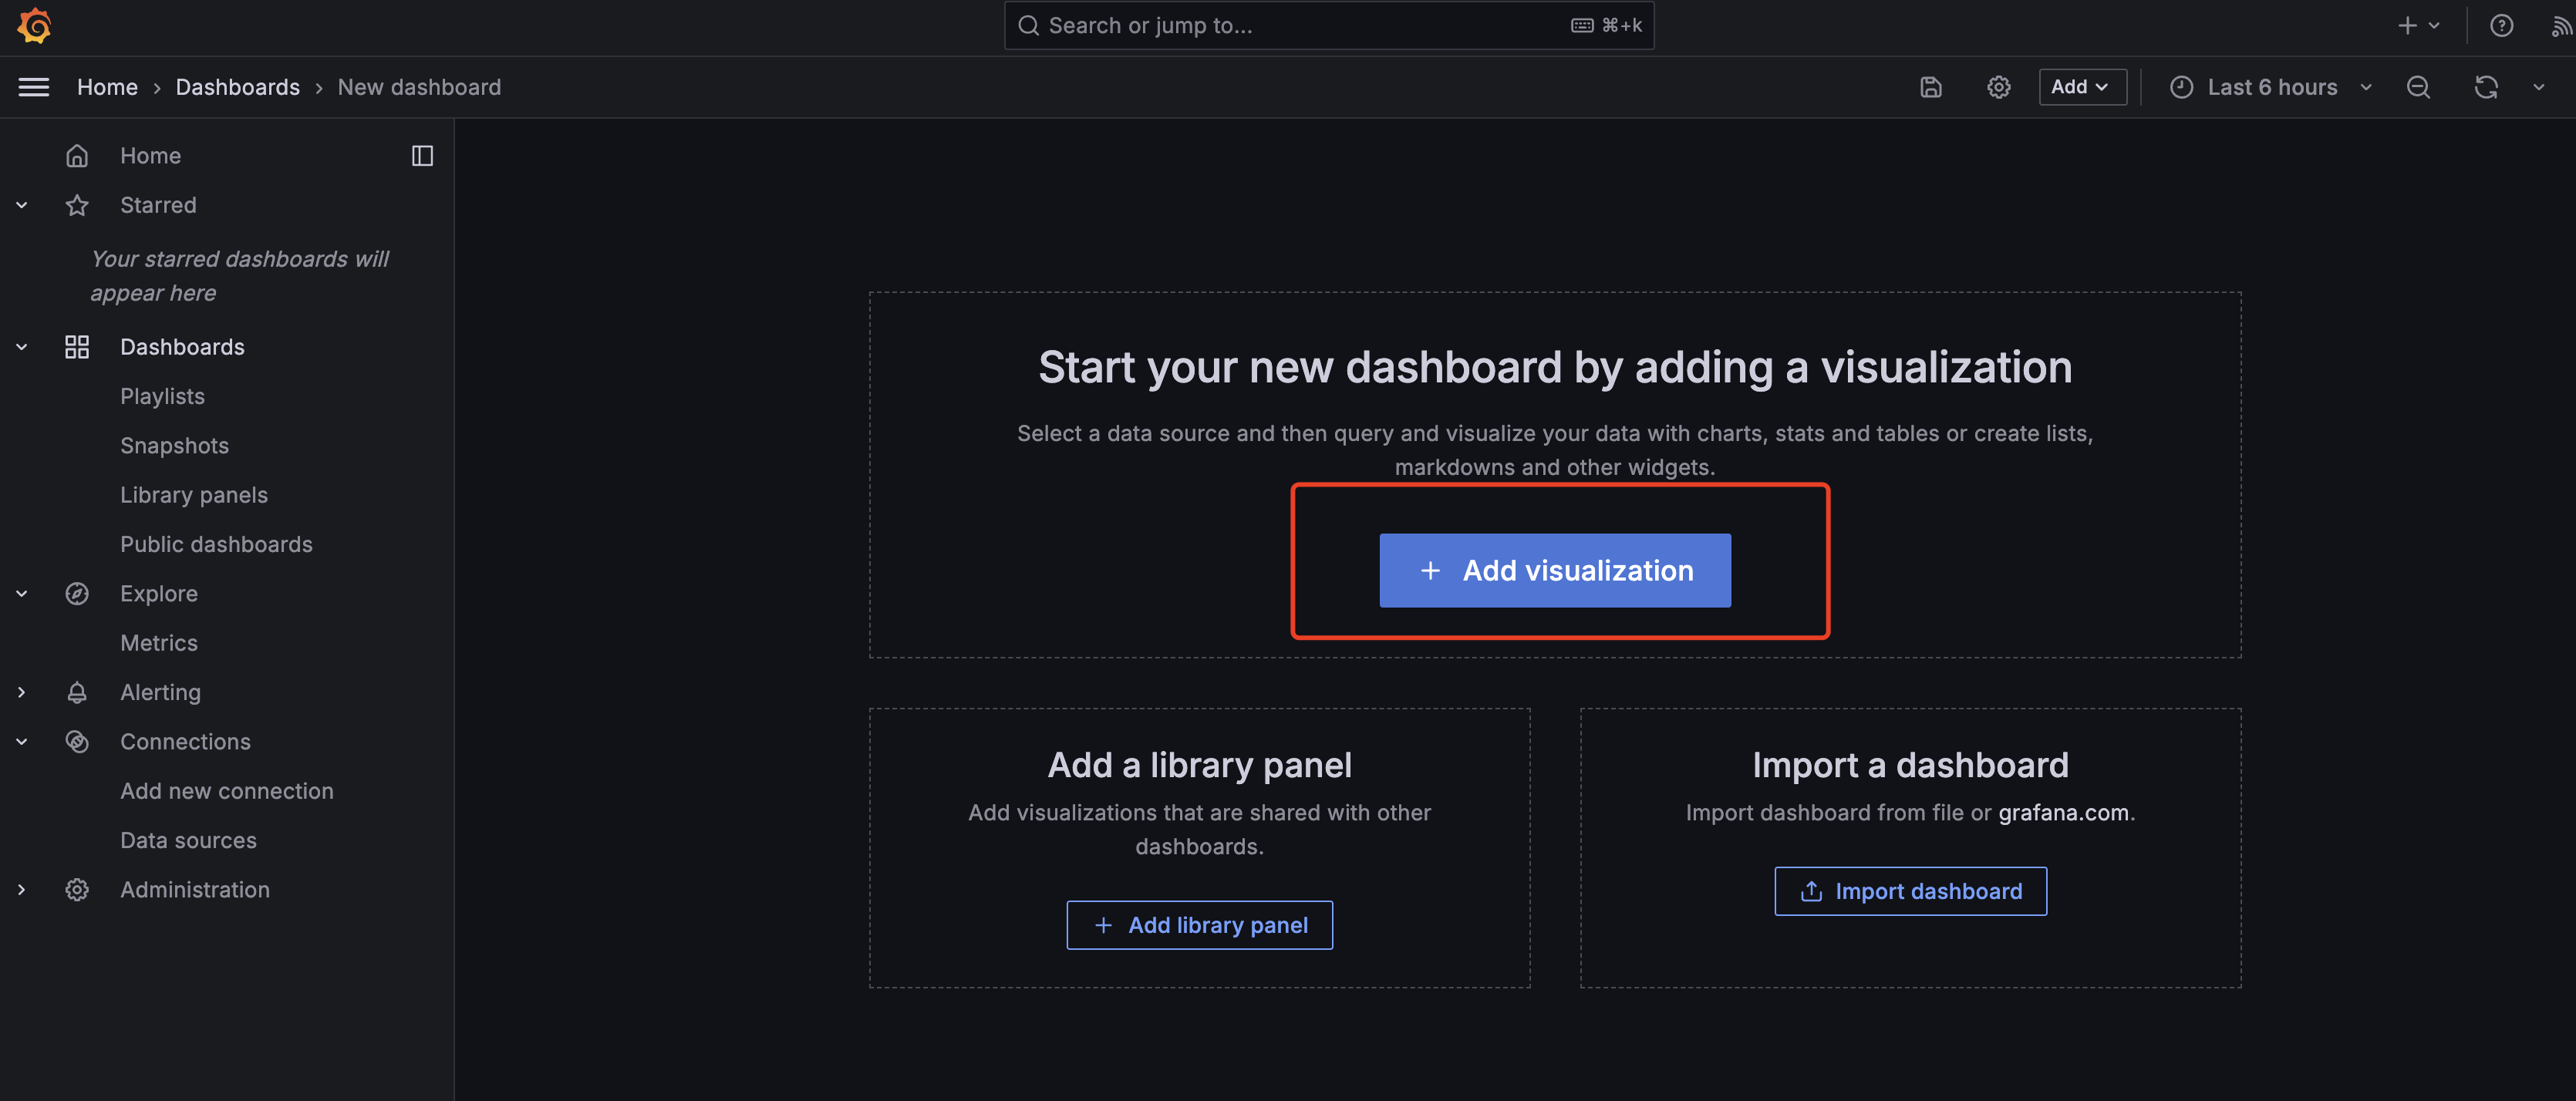Screen dimensions: 2576x1101
Task: Open dashboard settings gear icon
Action: (1998, 87)
